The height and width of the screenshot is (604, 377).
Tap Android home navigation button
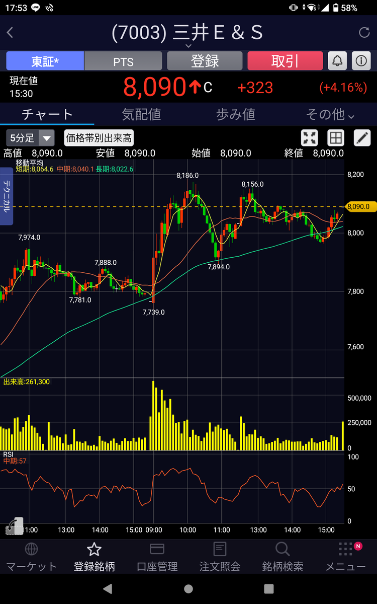click(189, 588)
